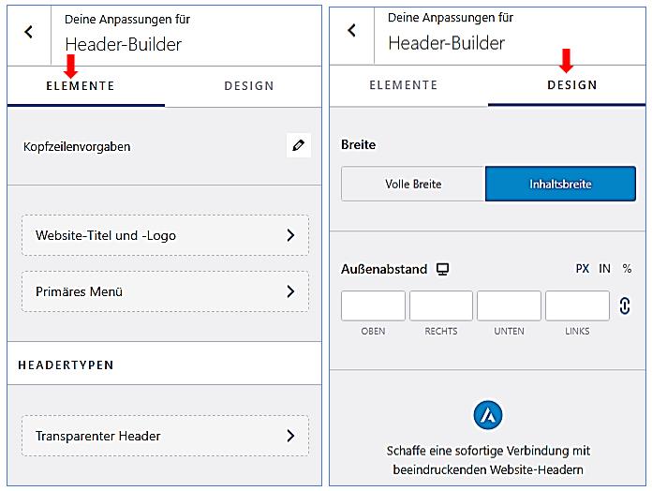
Task: Open the Design tab in left panel
Action: click(x=249, y=86)
